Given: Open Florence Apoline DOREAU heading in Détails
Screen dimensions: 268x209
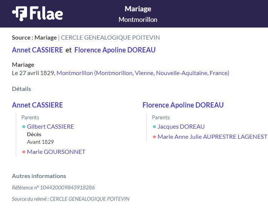Looking at the screenshot, I should pos(183,105).
